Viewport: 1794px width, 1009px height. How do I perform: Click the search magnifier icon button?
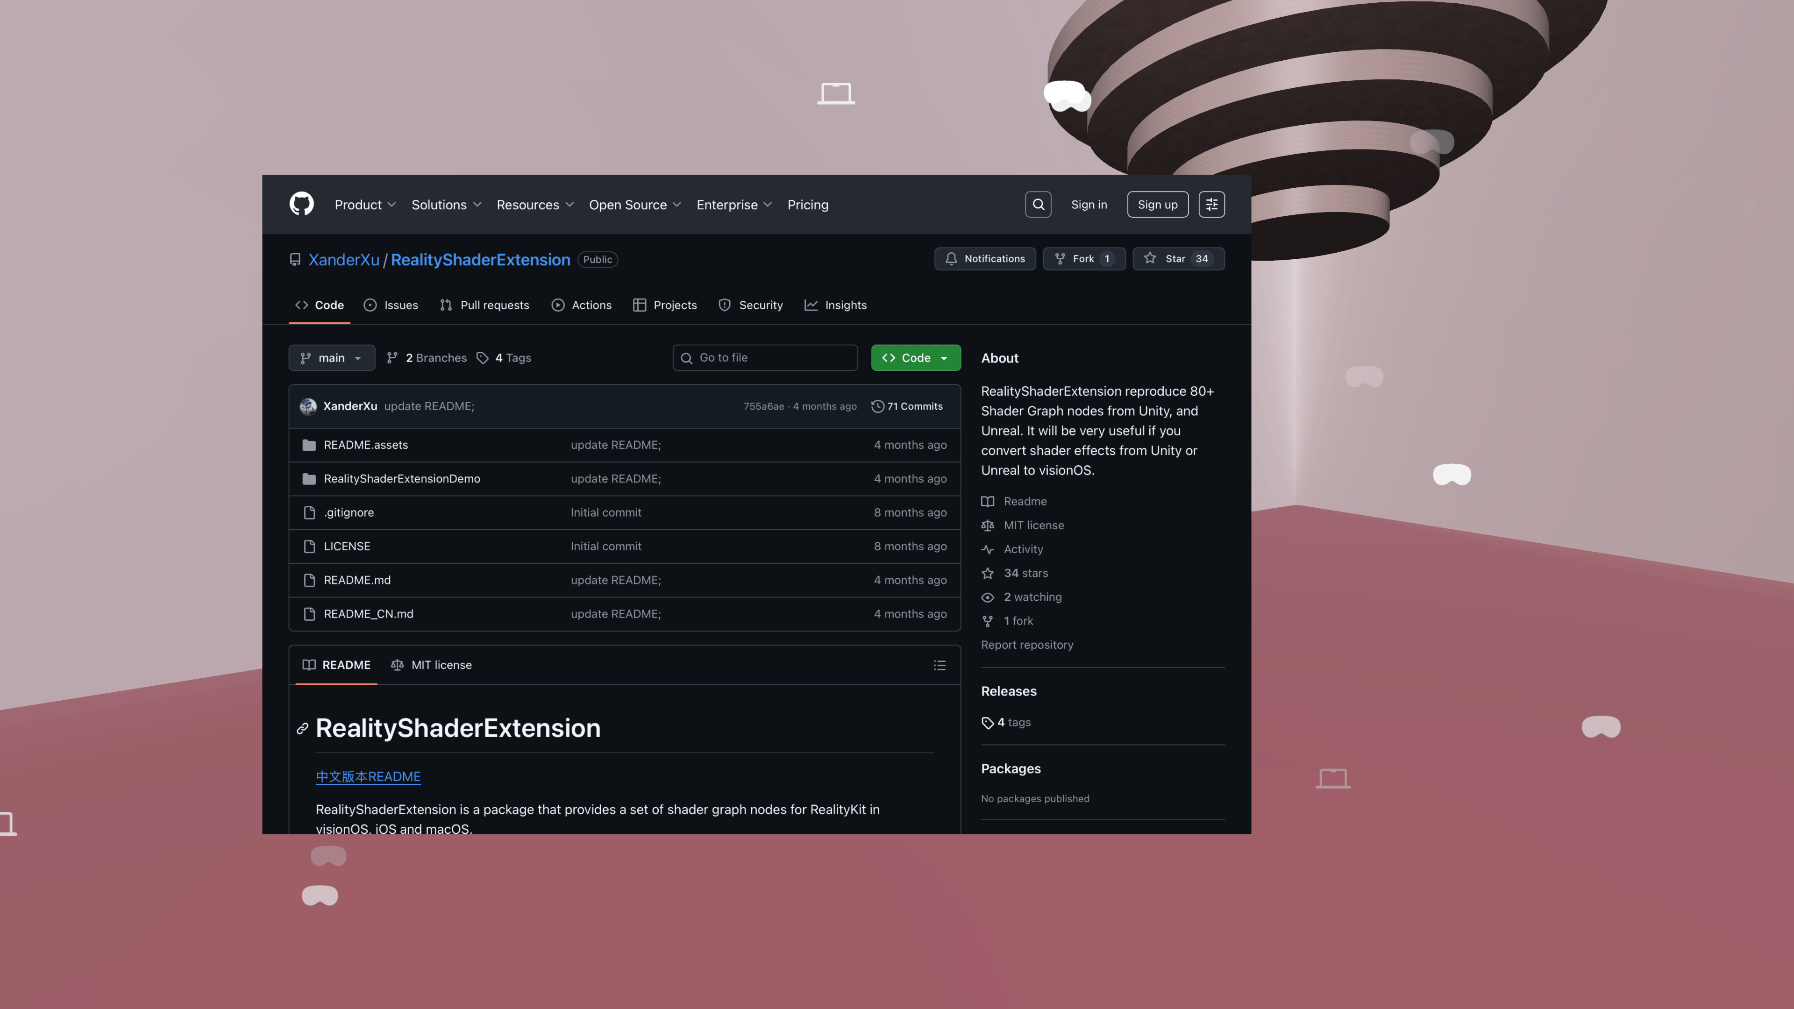(x=1038, y=204)
